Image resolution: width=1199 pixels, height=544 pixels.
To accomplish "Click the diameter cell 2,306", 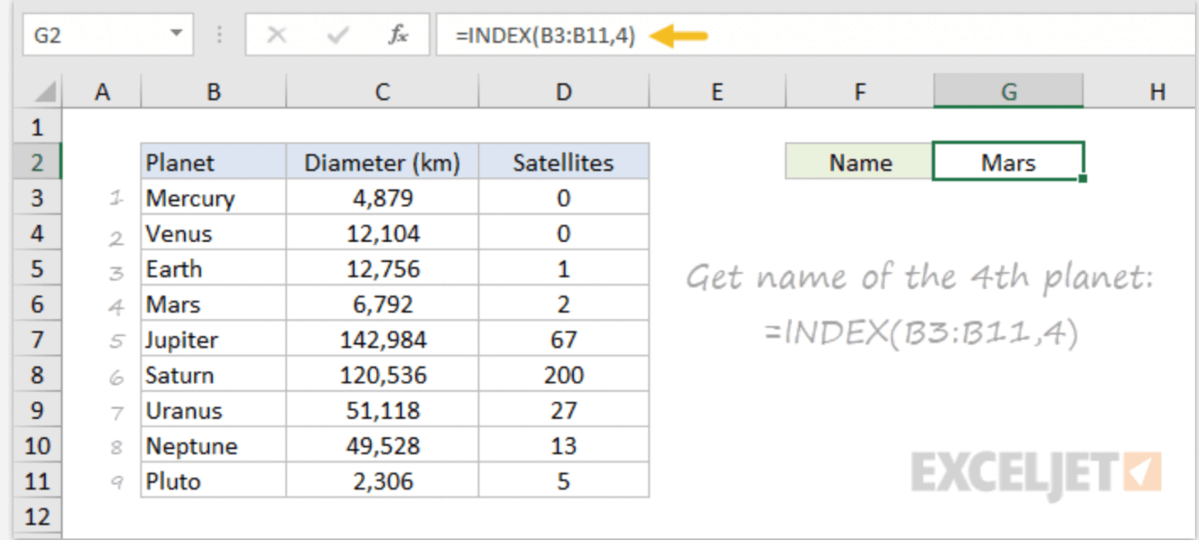I will (382, 481).
